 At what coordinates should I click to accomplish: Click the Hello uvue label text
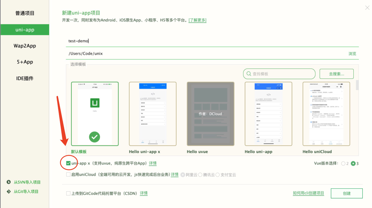197,151
